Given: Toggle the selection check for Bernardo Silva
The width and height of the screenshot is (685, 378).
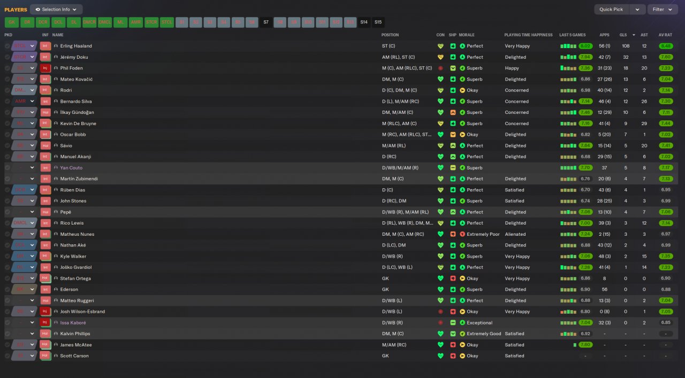Looking at the screenshot, I should 7,101.
